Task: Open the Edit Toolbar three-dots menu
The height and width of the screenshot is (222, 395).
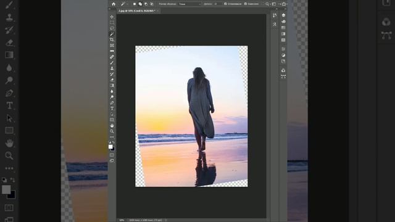Action: pyautogui.click(x=112, y=137)
